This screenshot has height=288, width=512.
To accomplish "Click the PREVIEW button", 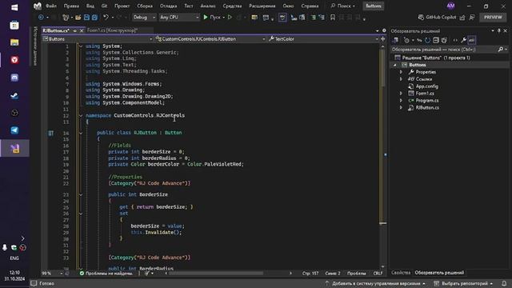I will [493, 18].
